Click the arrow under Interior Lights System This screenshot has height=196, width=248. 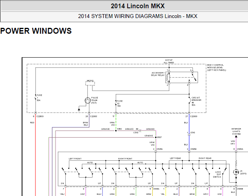236,136
